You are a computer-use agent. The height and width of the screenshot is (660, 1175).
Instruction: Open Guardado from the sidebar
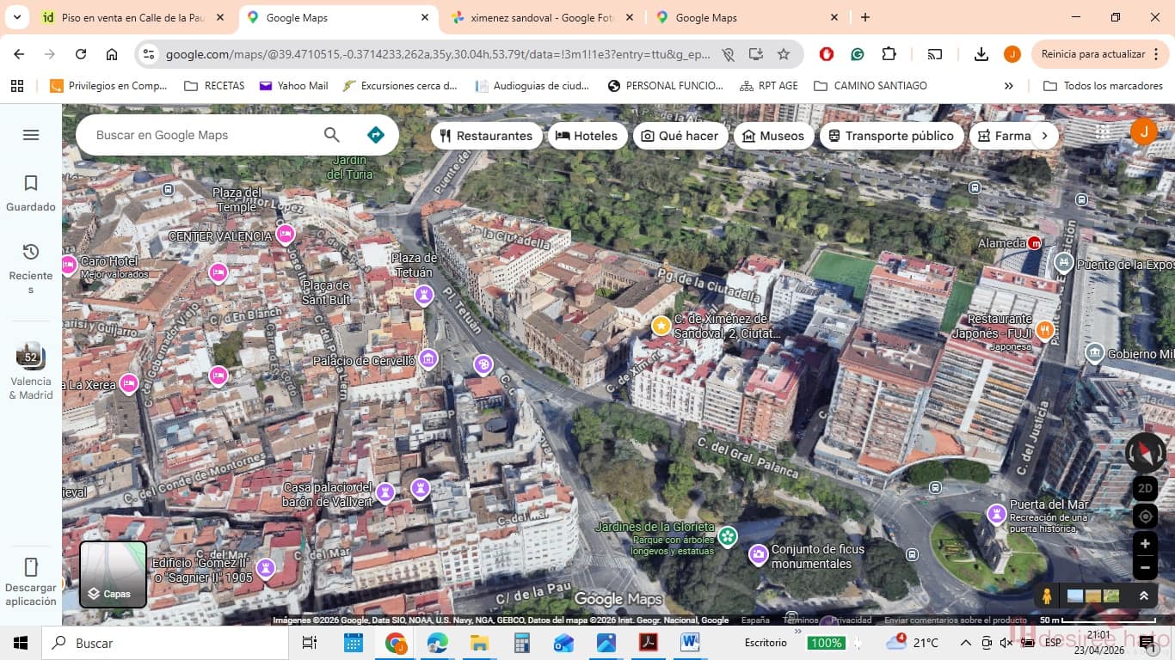(x=30, y=191)
